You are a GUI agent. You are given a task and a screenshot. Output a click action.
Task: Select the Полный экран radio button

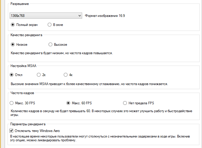tap(13, 25)
